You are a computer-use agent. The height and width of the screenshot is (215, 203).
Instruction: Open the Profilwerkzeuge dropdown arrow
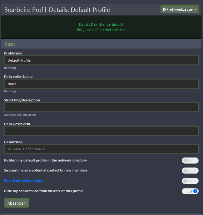196,10
